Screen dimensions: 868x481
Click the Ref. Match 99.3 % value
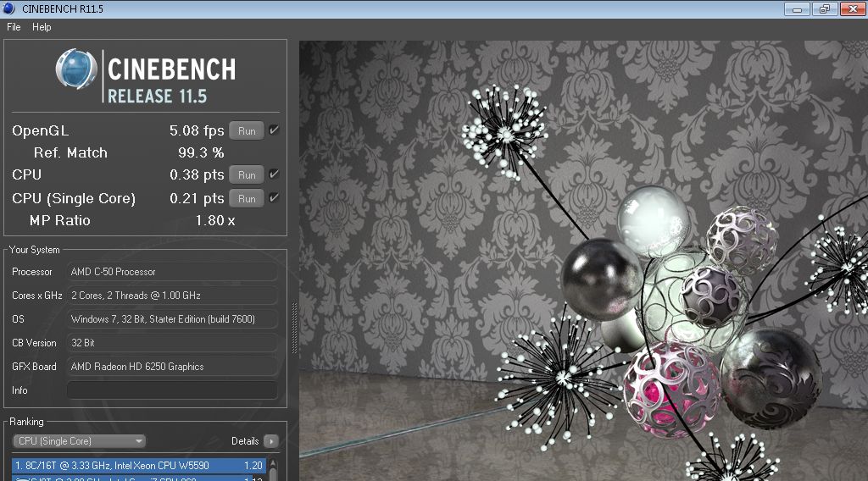pos(201,152)
